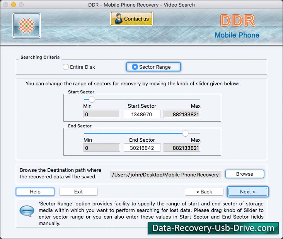Click the destination path field
The width and height of the screenshot is (283, 239).
(x=166, y=174)
